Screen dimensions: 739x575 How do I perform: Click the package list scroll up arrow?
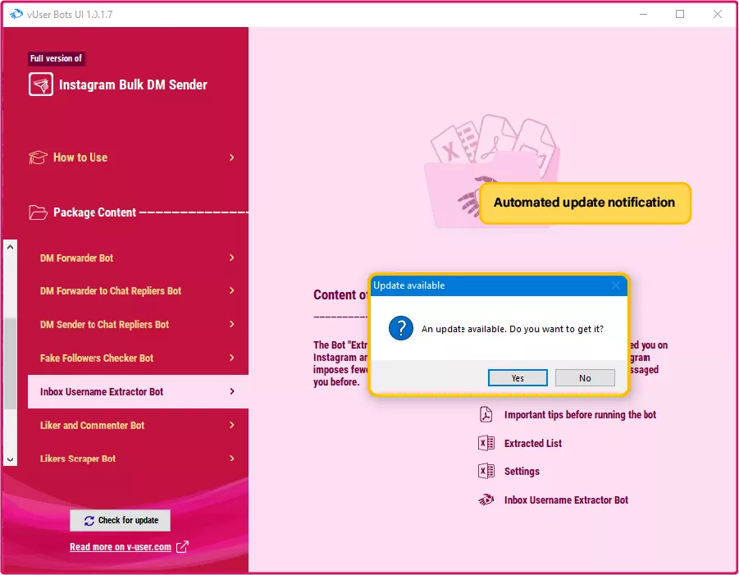pyautogui.click(x=11, y=247)
